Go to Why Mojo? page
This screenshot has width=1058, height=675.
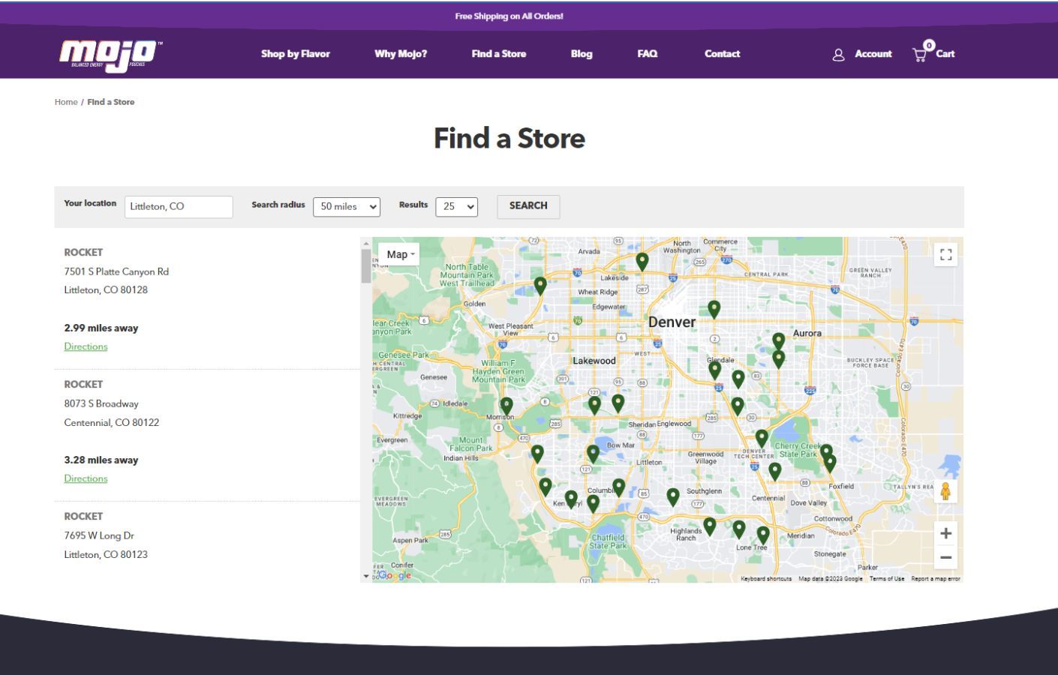click(401, 54)
